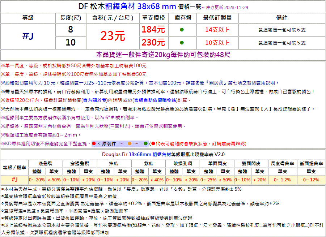Screen dimensions: 326x237
Task: Click the 長度彎曲率 column header
Action: coord(283,164)
